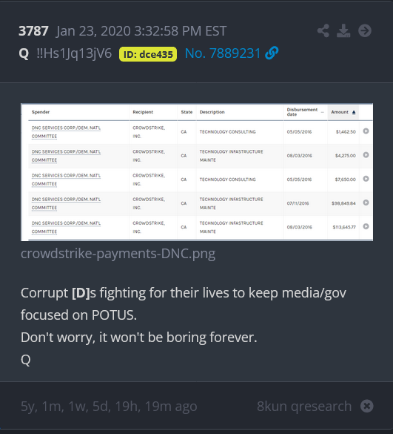Expand the $7,650.00 payment row arrow
The width and height of the screenshot is (393, 434).
[x=366, y=179]
